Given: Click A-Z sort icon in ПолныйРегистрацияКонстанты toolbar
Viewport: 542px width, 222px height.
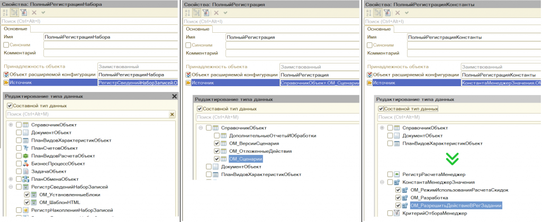Looking at the screenshot, I should coord(368,13).
